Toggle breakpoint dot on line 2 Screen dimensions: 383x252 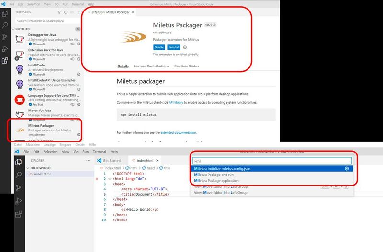tap(97, 179)
